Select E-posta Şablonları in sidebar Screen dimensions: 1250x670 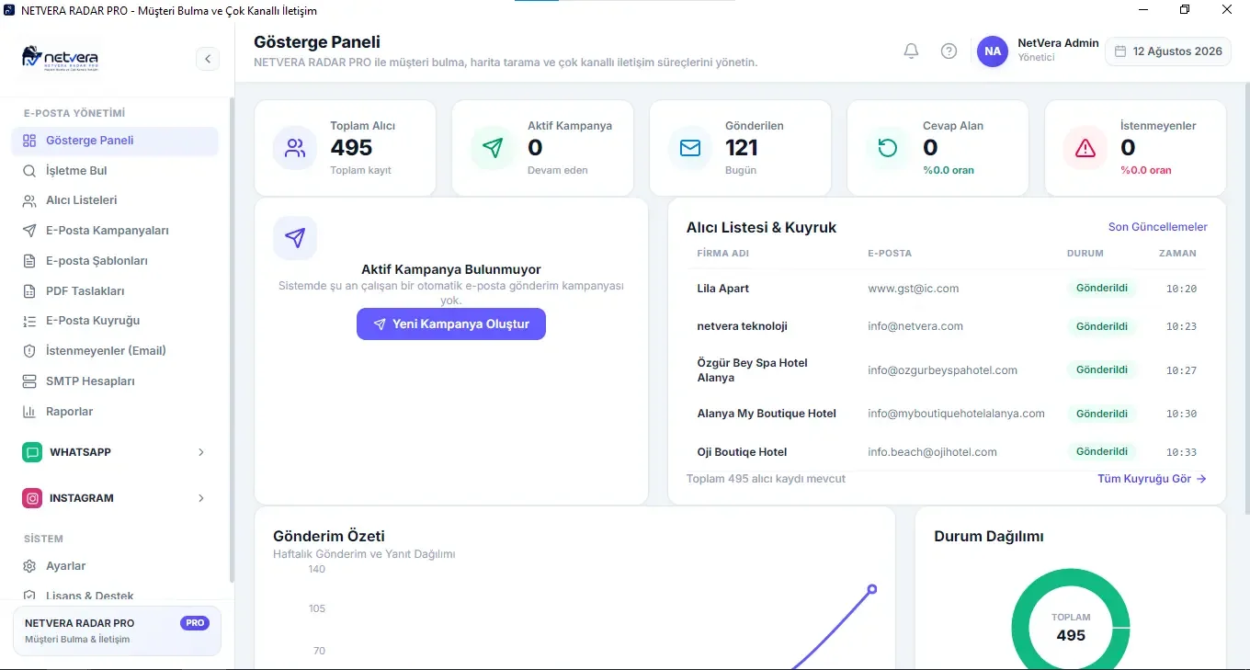pyautogui.click(x=115, y=261)
